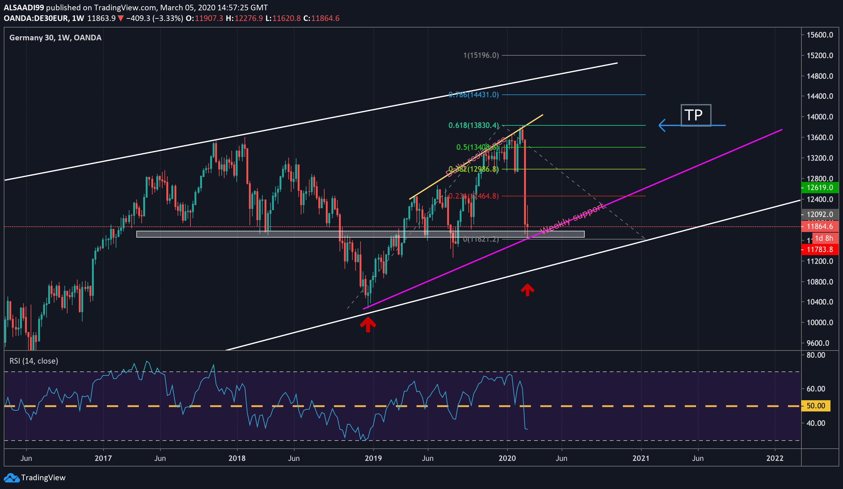
Task: Select the red up arrow below the 2019 low
Action: 368,325
